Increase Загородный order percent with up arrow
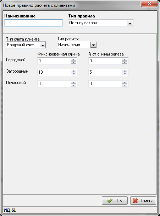This screenshot has height=216, width=160. pos(125,71)
